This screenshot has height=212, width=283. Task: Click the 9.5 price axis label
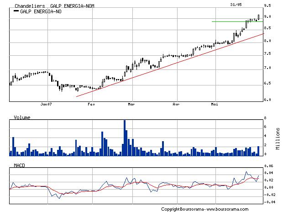click(x=267, y=5)
